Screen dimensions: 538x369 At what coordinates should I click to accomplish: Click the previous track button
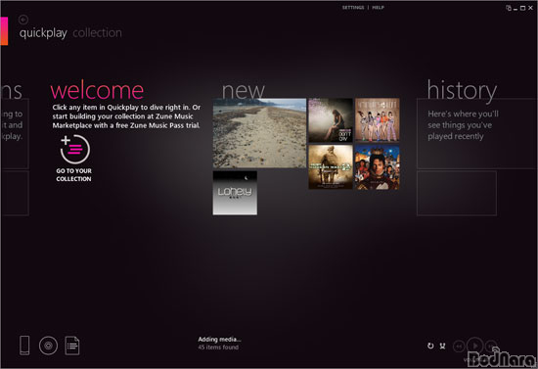click(x=459, y=346)
